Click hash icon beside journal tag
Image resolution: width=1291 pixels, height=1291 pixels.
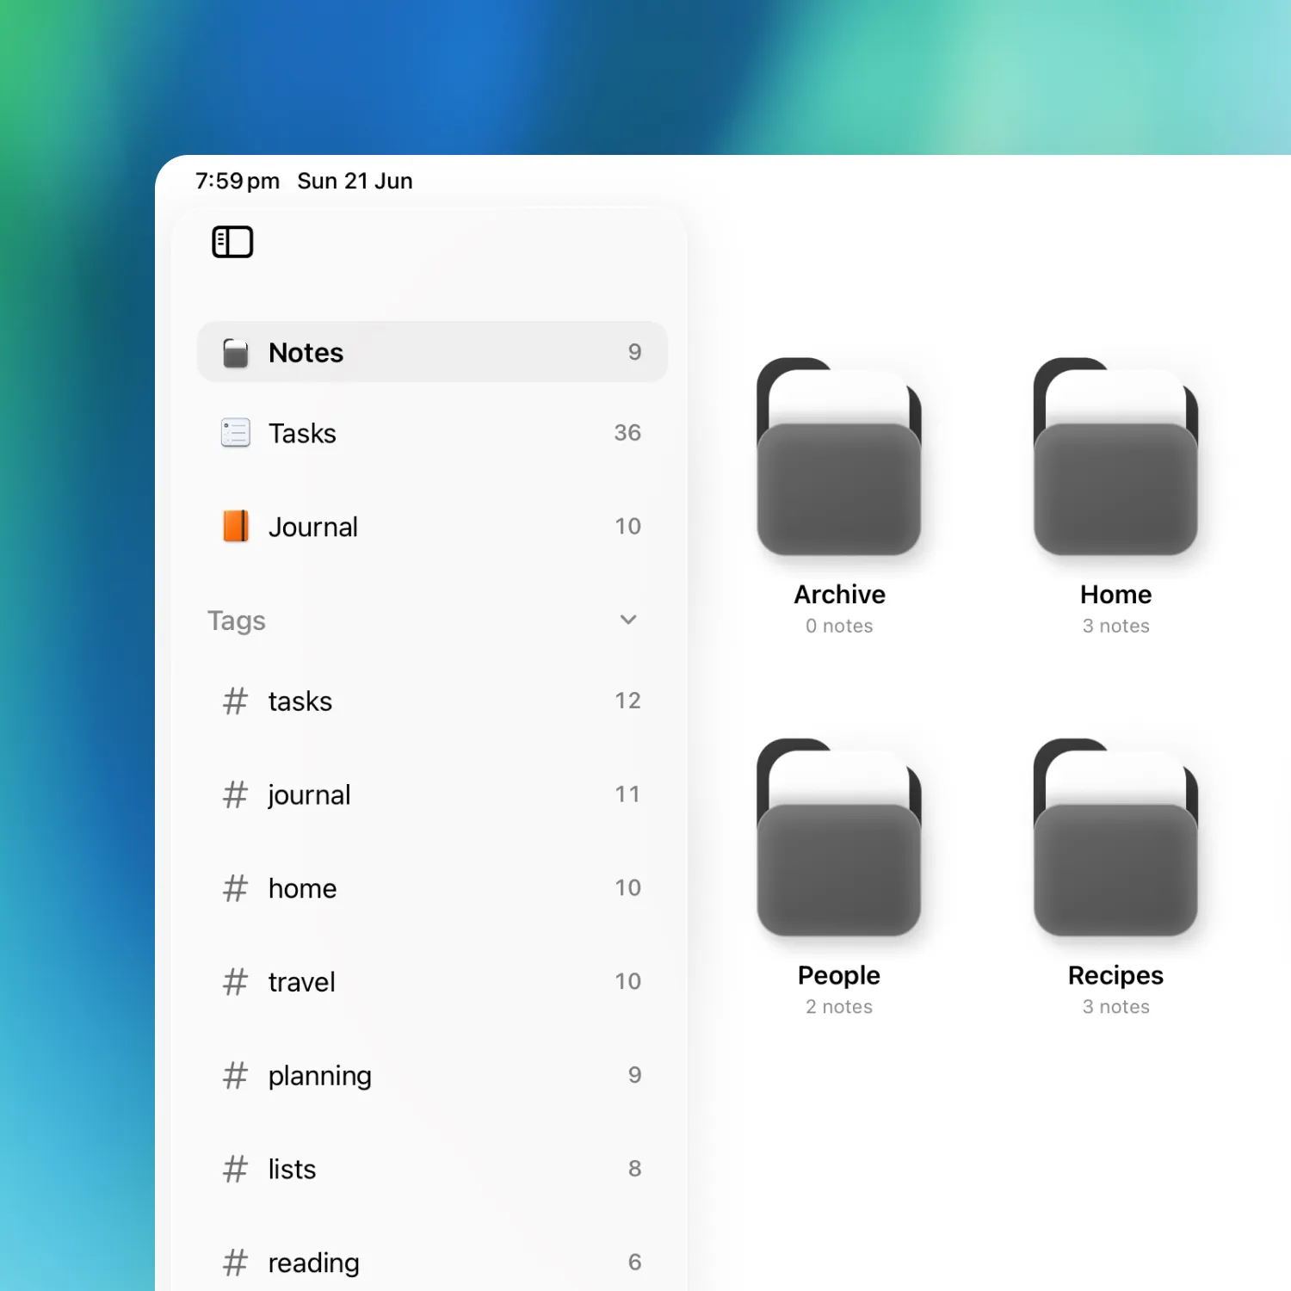tap(235, 795)
